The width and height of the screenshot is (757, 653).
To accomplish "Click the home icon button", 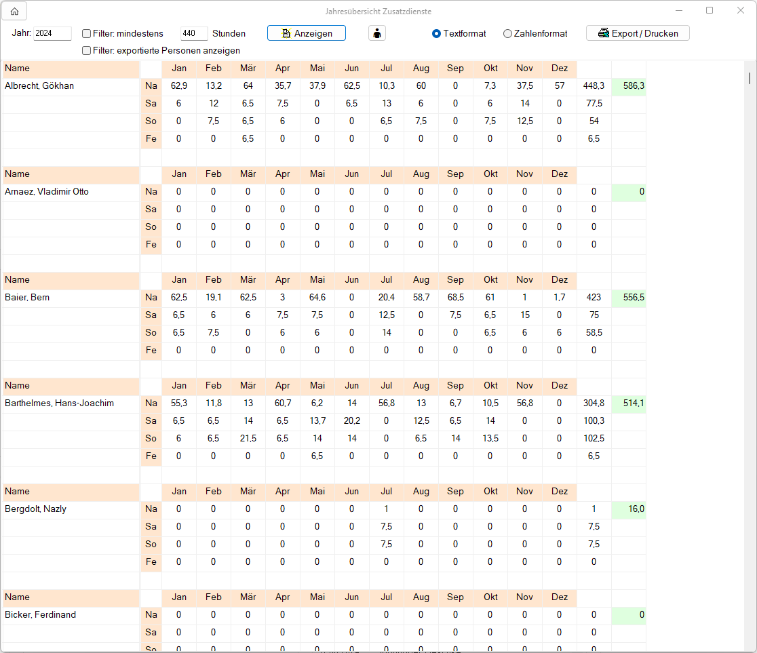I will click(x=14, y=11).
